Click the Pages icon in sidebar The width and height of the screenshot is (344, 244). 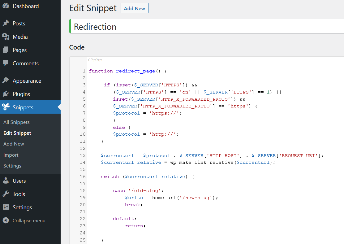click(6, 50)
